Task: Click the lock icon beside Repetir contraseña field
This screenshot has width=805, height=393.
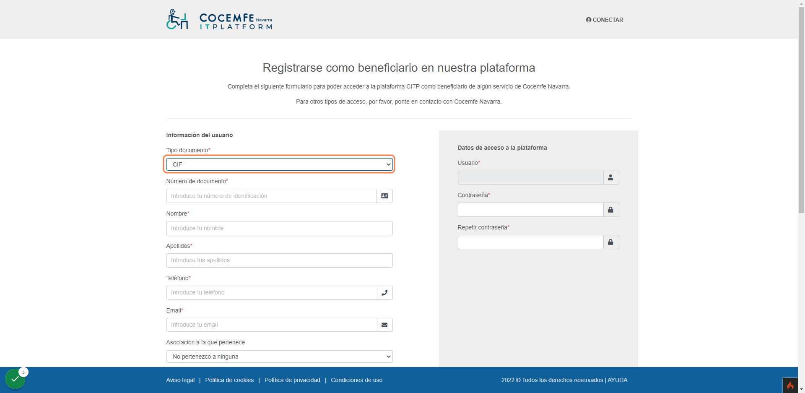Action: (x=611, y=242)
